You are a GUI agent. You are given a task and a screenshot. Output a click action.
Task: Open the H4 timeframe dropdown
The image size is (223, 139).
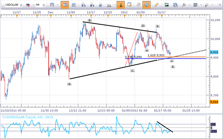44,5
